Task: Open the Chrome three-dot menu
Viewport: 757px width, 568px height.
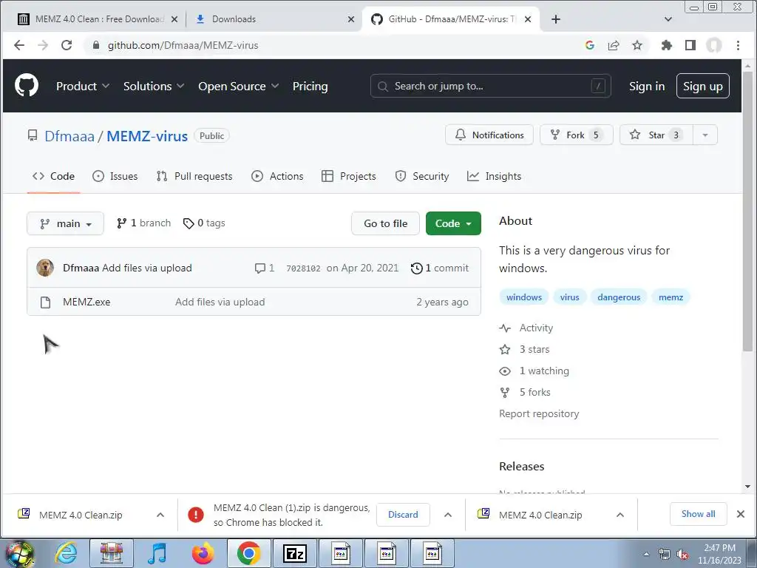Action: [738, 45]
